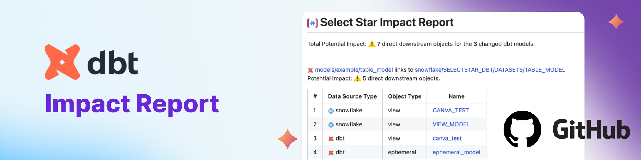Open the VIEW_MODEL link
The width and height of the screenshot is (641, 160).
coord(451,124)
